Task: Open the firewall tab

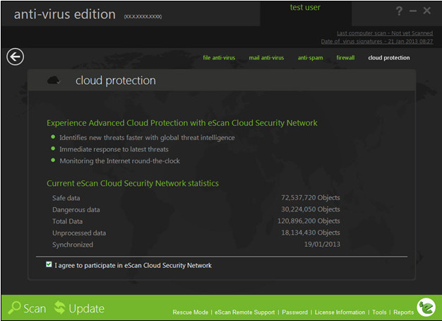Action: coord(345,57)
